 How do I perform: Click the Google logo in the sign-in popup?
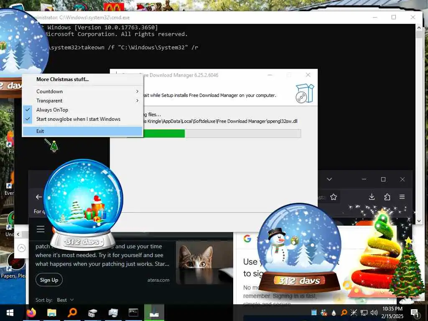(x=247, y=238)
